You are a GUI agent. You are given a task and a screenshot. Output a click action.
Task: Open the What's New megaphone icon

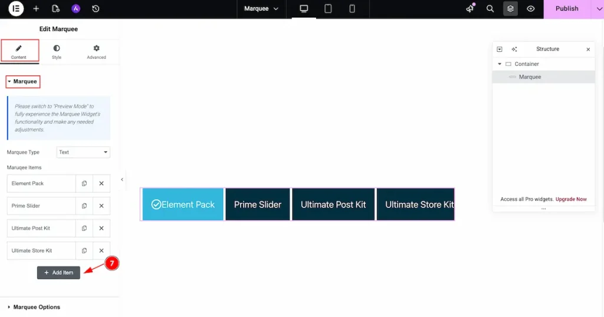click(470, 8)
